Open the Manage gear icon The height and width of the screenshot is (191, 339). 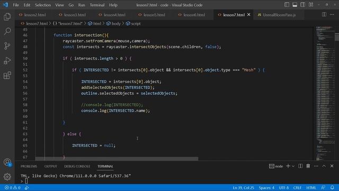(7, 177)
